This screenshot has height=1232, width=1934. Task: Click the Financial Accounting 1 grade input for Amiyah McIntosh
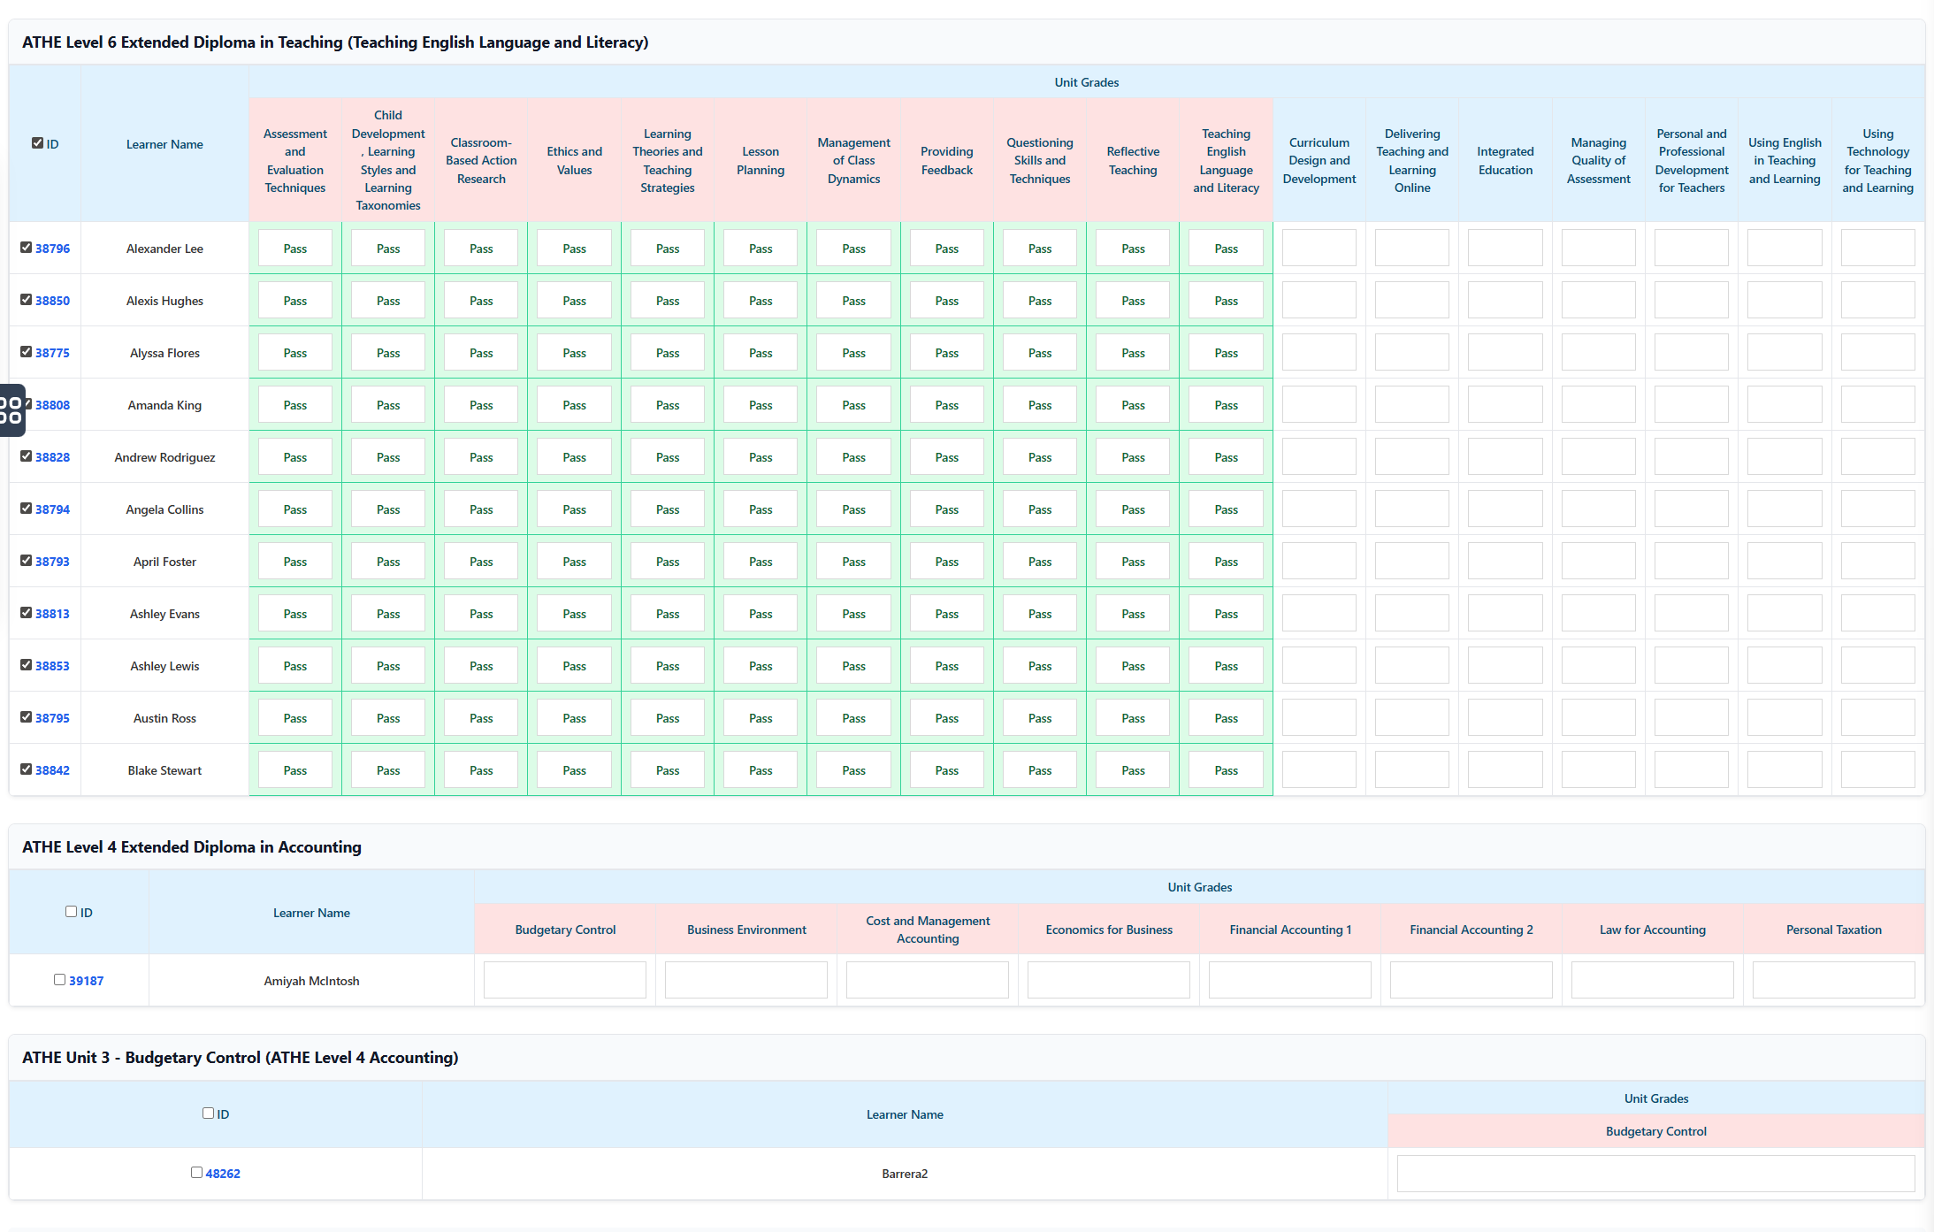coord(1289,979)
